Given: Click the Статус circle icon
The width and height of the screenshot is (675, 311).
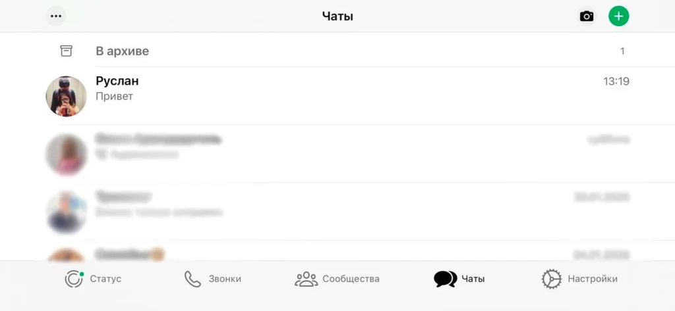Looking at the screenshot, I should tap(74, 279).
